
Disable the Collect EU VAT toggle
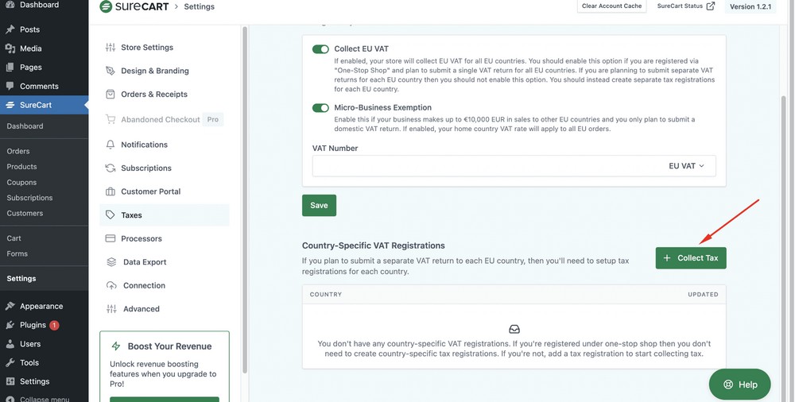pyautogui.click(x=320, y=49)
